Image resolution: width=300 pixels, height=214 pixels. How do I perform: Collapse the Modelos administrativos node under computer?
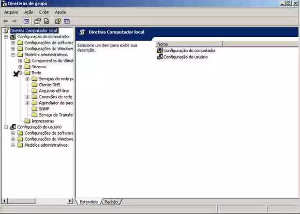tap(13, 55)
